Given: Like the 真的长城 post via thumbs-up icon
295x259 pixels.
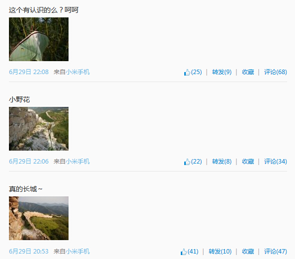Looking at the screenshot, I should pos(184,252).
